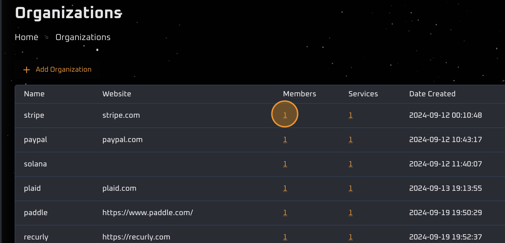This screenshot has height=243, width=505.
Task: Open the paypal Members count link
Action: pyautogui.click(x=285, y=140)
